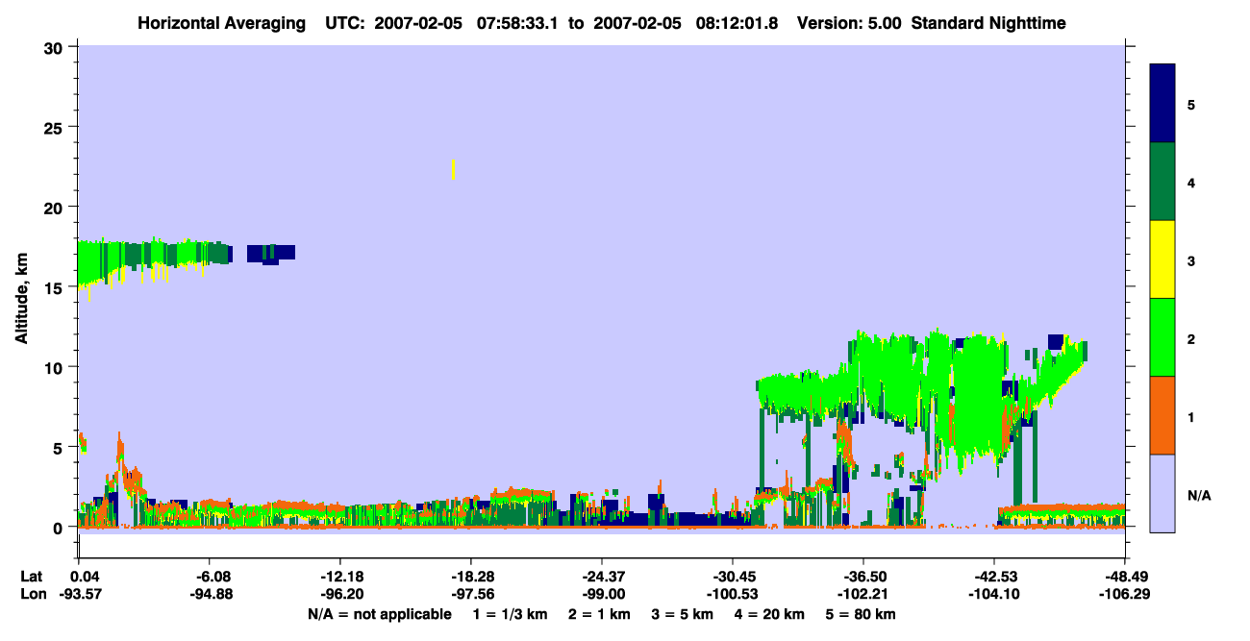Click the '3 = 5 km' legend text
1250x641 pixels.
[682, 614]
